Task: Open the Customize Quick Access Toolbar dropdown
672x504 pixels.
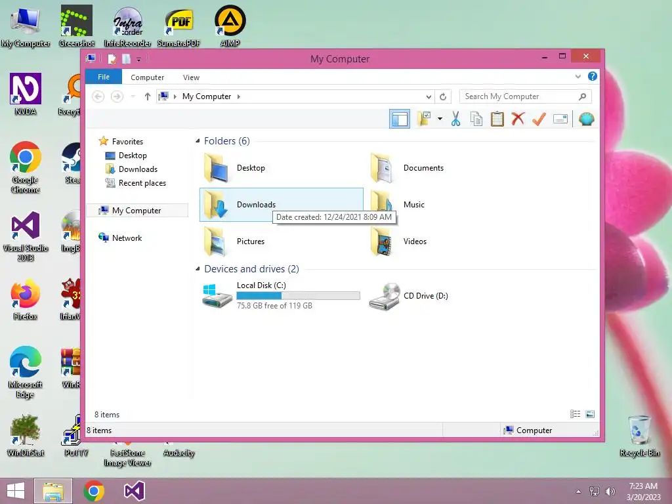Action: point(139,60)
